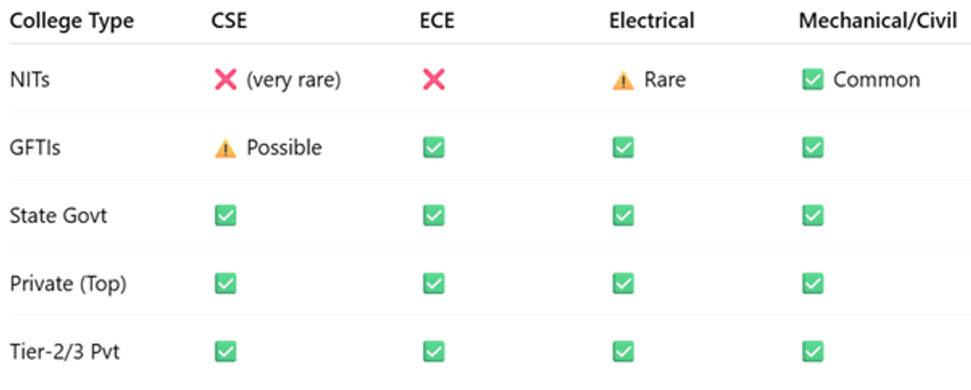Click the warning icon beside Rare
The width and height of the screenshot is (971, 390).
click(x=623, y=80)
